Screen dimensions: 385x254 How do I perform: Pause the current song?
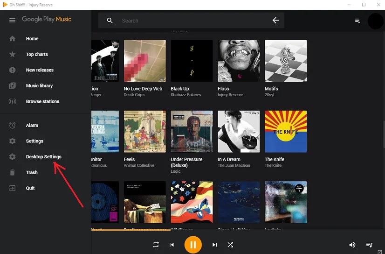click(193, 245)
